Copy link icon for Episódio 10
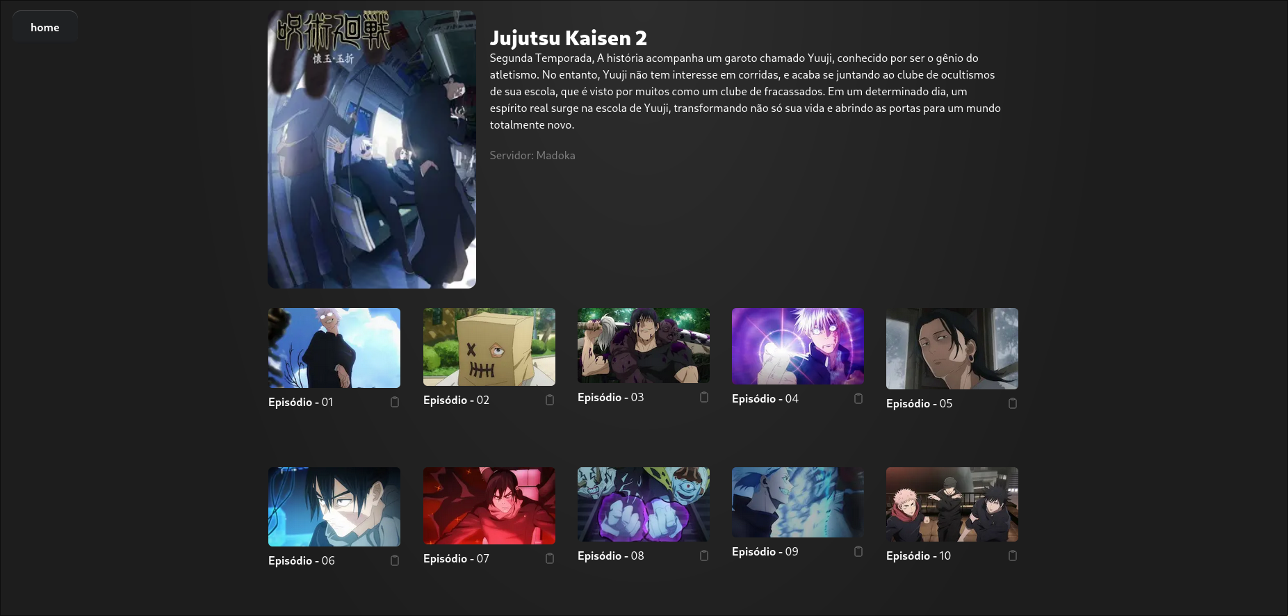 click(1013, 556)
